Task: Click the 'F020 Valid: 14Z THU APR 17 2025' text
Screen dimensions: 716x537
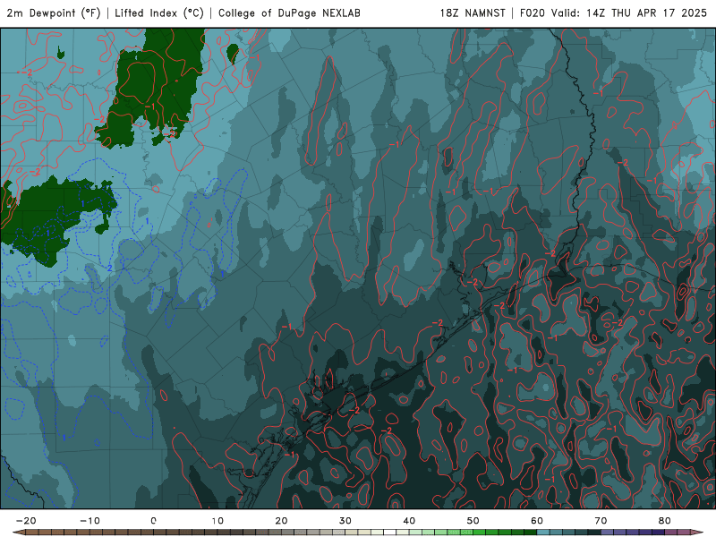Action: point(613,13)
